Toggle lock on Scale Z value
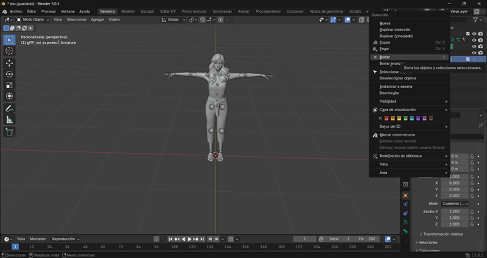Image resolution: width=487 pixels, height=258 pixels. click(472, 224)
